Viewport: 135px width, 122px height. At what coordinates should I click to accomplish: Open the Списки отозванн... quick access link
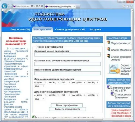point(121,50)
